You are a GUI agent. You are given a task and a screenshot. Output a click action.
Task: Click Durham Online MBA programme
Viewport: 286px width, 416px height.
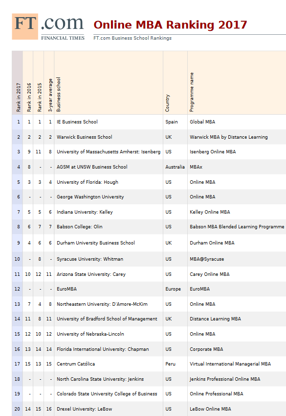(x=212, y=243)
